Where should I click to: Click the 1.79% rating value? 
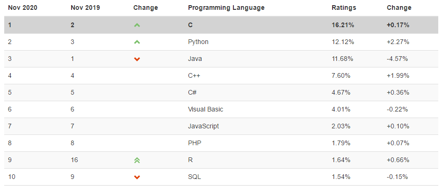point(341,143)
